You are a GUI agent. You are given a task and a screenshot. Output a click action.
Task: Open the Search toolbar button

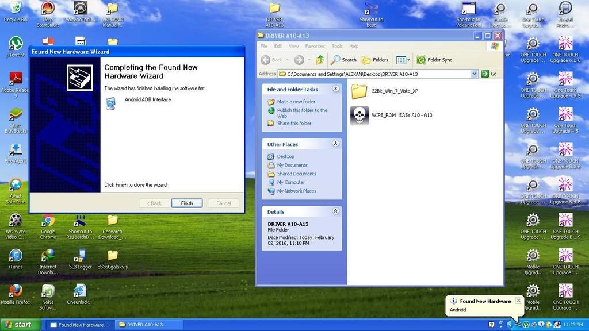[x=343, y=60]
